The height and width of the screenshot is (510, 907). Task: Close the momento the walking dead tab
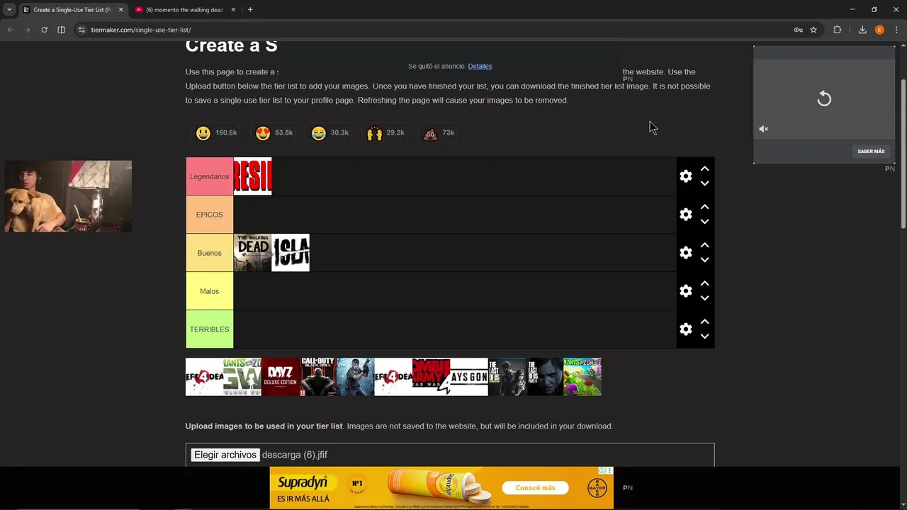233,10
